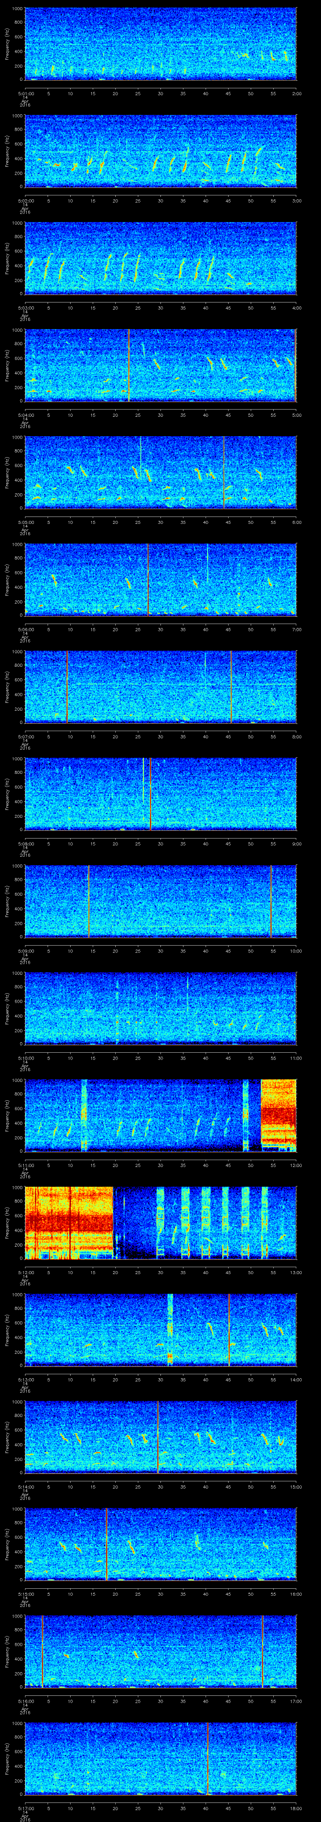The image size is (321, 1822).
Task: Click the red vertical line in the 5:15:00 spectrogram
Action: [x=106, y=1544]
